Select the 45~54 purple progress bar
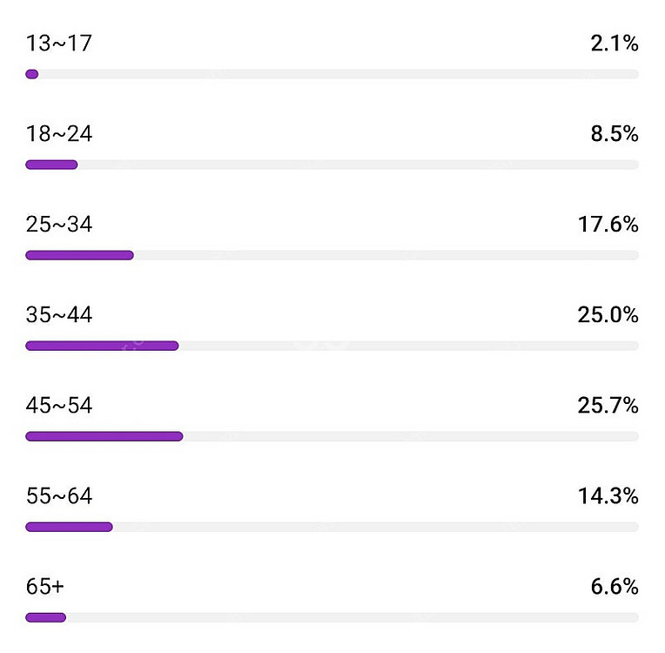 click(104, 436)
